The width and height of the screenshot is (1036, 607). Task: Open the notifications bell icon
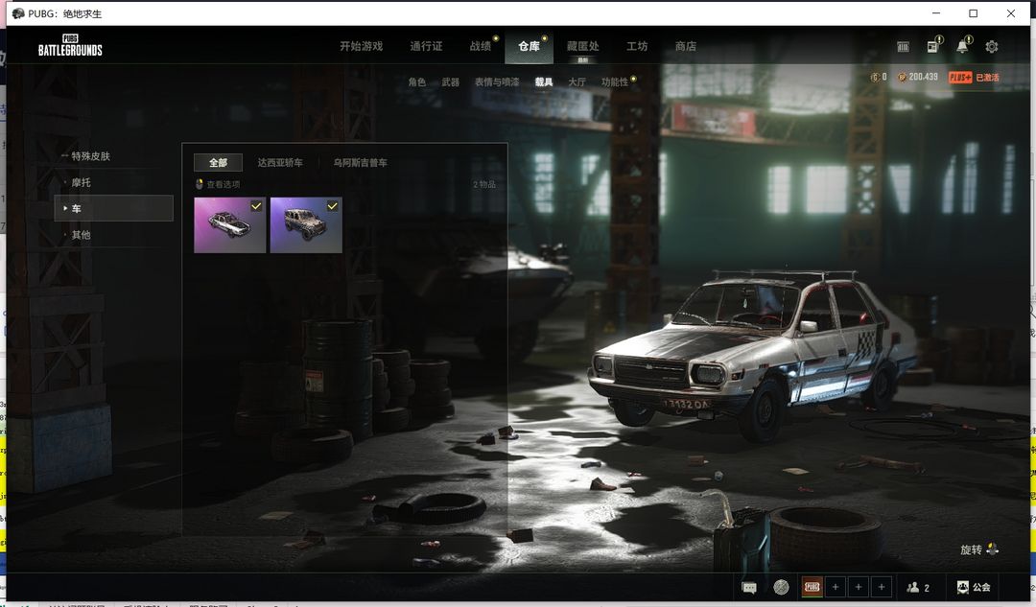[962, 46]
